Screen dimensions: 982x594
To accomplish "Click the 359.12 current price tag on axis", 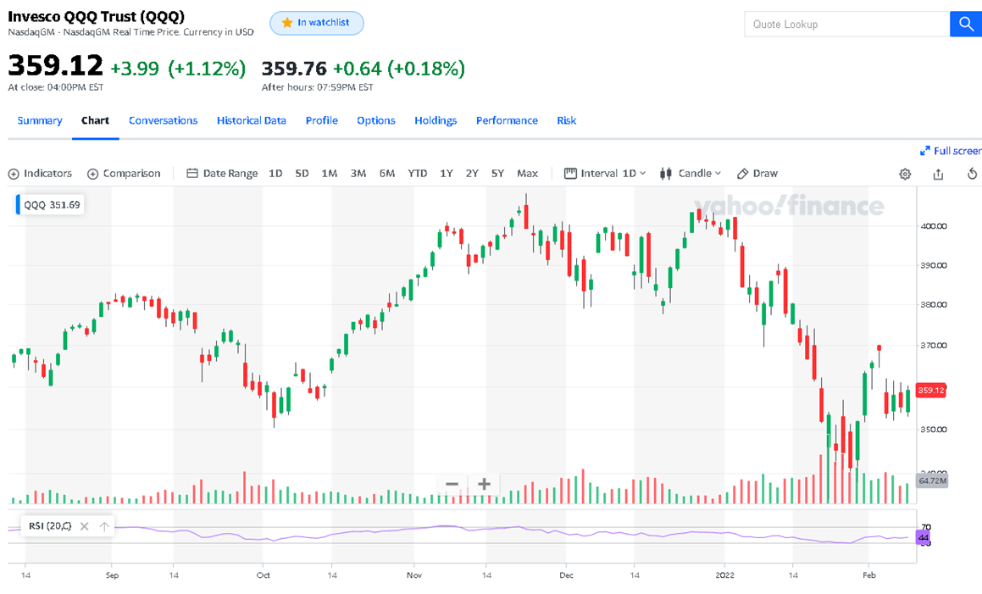I will (x=930, y=391).
